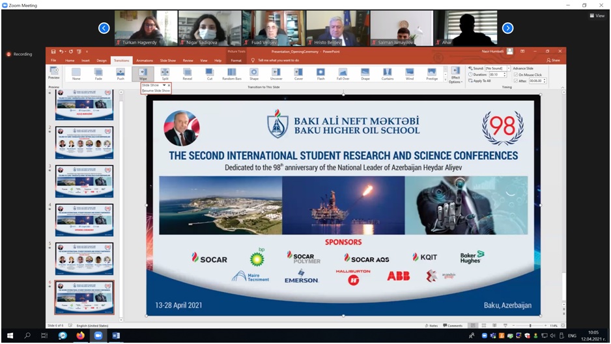This screenshot has width=611, height=344.
Task: Open Firefox from the Windows taskbar
Action: (x=80, y=336)
